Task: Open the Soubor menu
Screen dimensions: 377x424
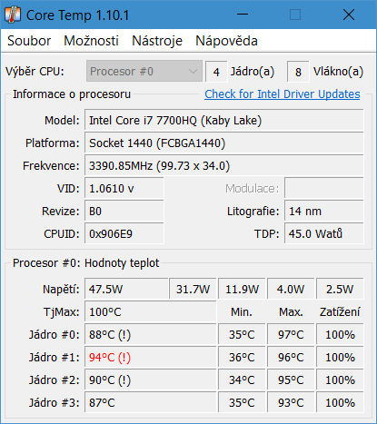Action: (x=29, y=41)
